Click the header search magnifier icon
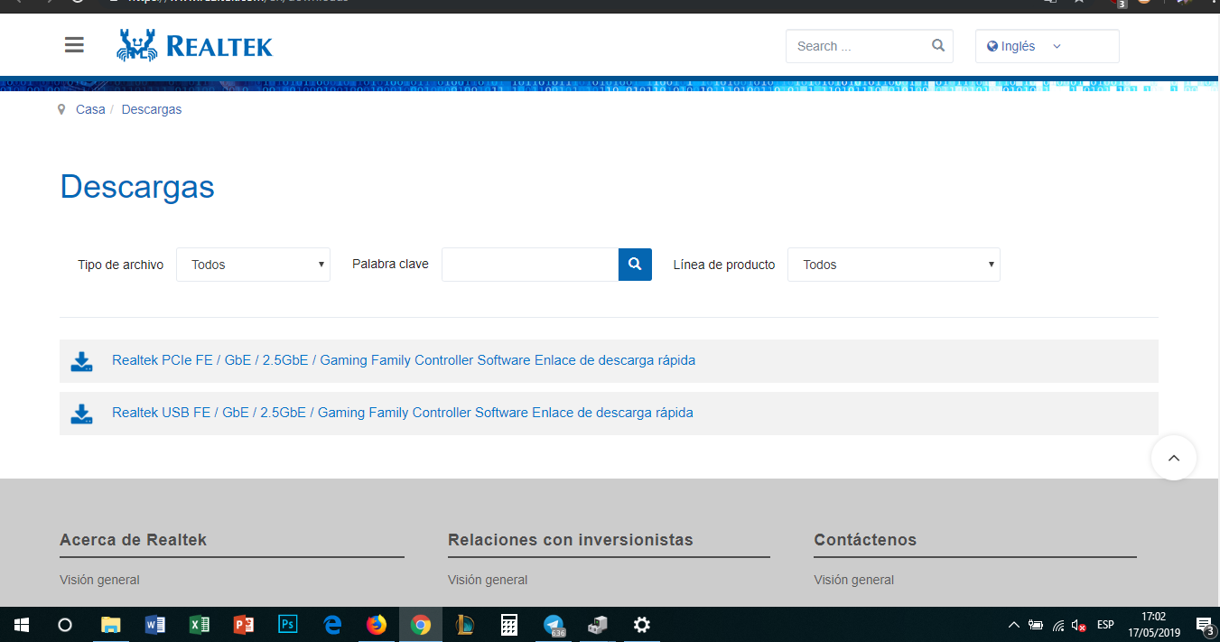Viewport: 1220px width, 642px height. click(x=938, y=45)
